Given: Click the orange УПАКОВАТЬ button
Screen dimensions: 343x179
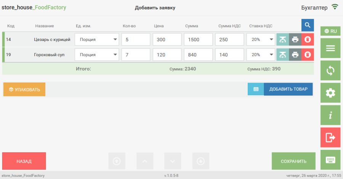Looking at the screenshot, I should click(x=24, y=89).
